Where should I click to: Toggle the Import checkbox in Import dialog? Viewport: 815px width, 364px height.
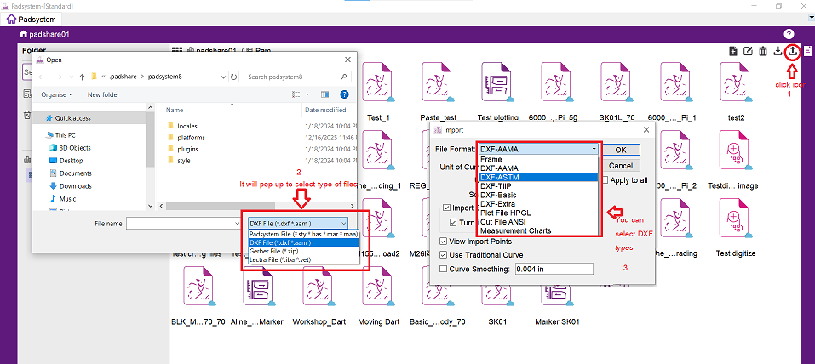(446, 208)
